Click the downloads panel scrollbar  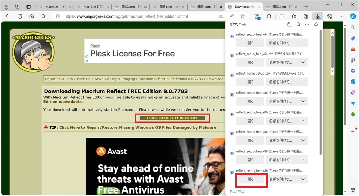click(320, 92)
